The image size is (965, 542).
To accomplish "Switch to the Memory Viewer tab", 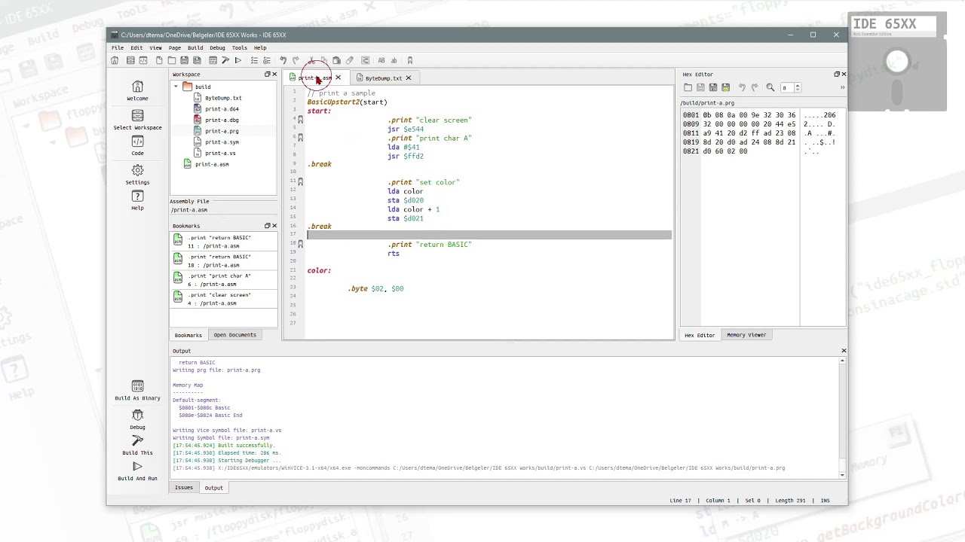I will tap(746, 335).
